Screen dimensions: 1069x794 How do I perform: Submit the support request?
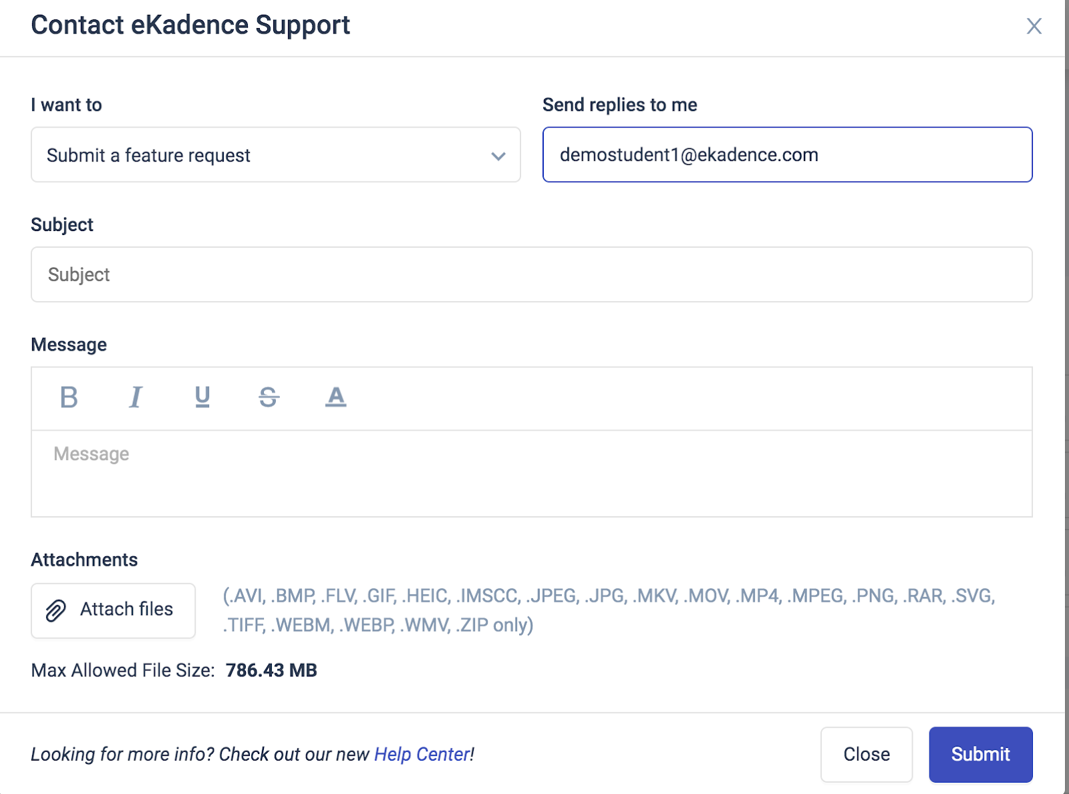(980, 755)
